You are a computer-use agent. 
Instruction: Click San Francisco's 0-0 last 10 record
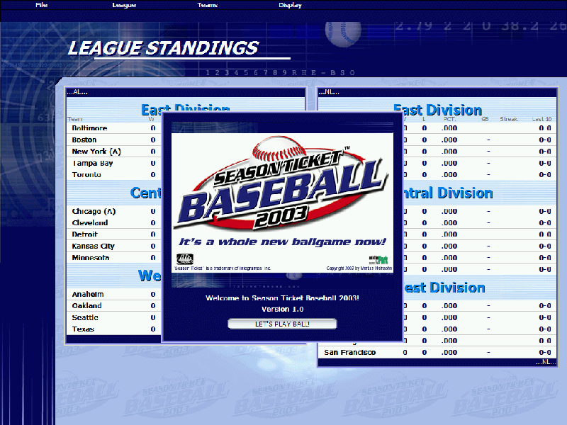point(545,352)
